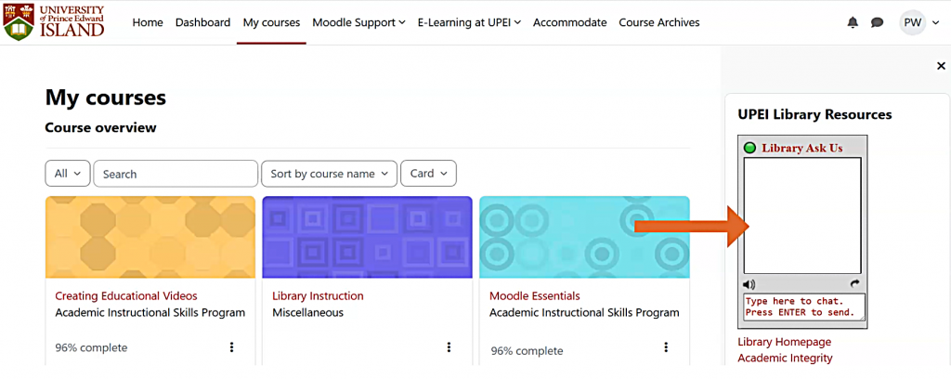Viewport: 951px width, 379px height.
Task: Click the Moodle Essentials course thumbnail
Action: point(584,237)
